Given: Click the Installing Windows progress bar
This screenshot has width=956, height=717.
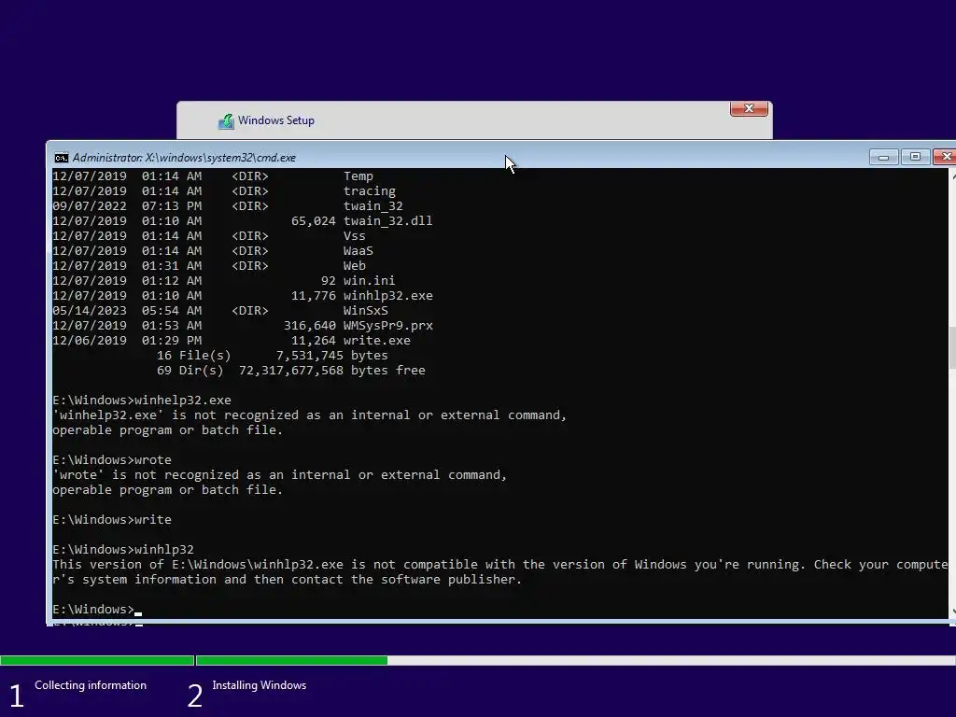Looking at the screenshot, I should click(x=575, y=660).
